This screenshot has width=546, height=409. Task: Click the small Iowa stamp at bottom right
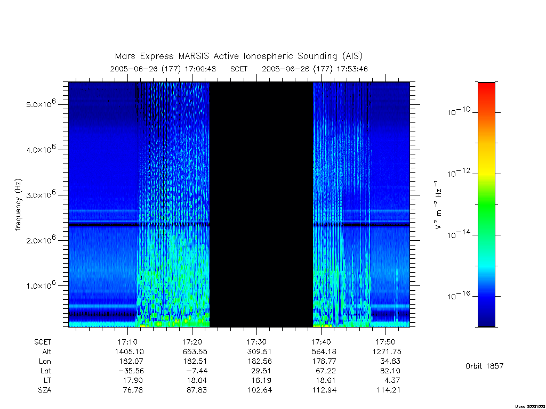point(530,406)
